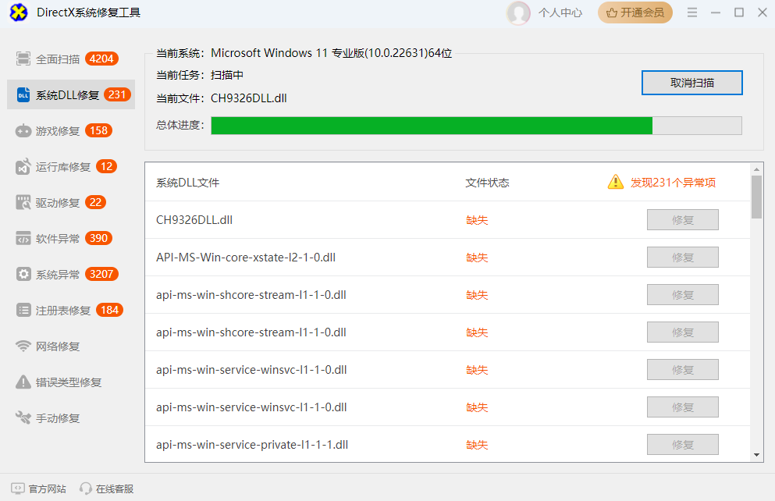Open 驱动修复 (Driver Repair) panel
Viewport: 775px width, 501px height.
pos(51,202)
